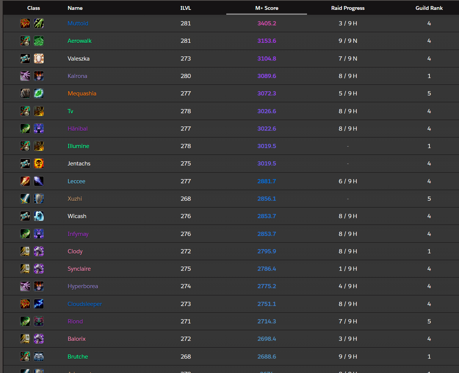This screenshot has height=373, width=459.
Task: Click the spec icon beside Aerowalk
Action: (39, 41)
